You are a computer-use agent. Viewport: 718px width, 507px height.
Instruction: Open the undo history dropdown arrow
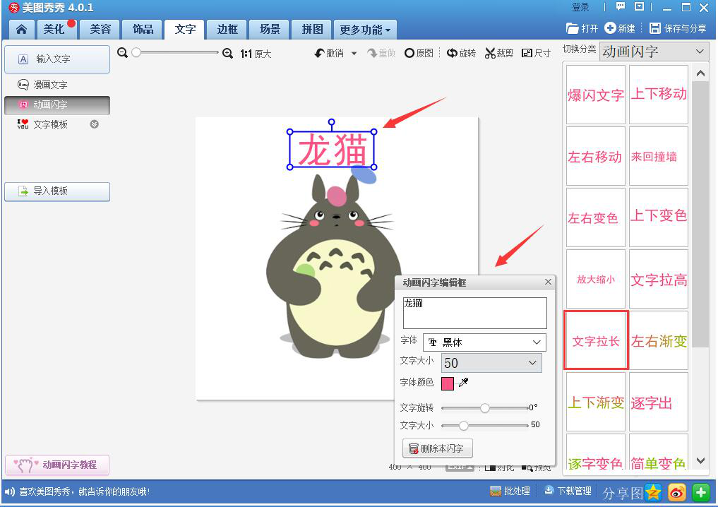(x=354, y=54)
